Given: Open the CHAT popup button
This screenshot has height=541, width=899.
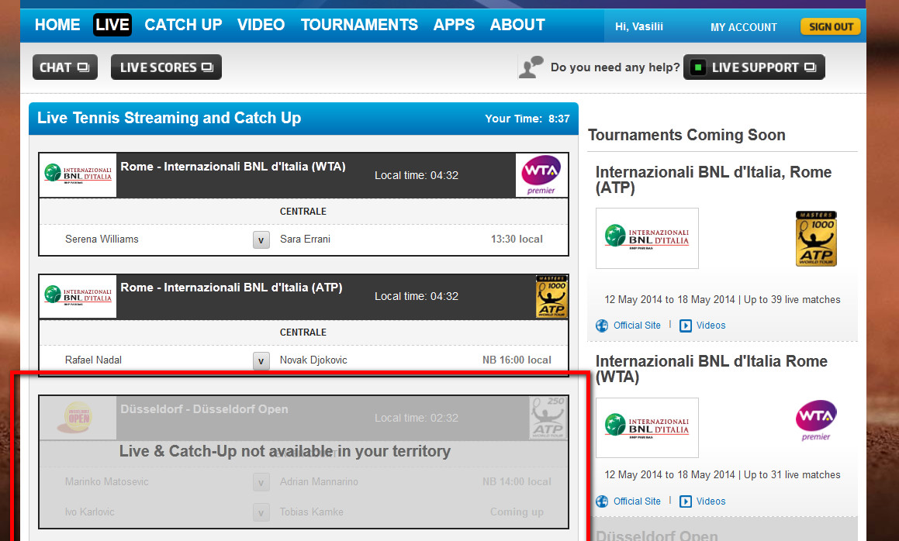Looking at the screenshot, I should pyautogui.click(x=65, y=67).
